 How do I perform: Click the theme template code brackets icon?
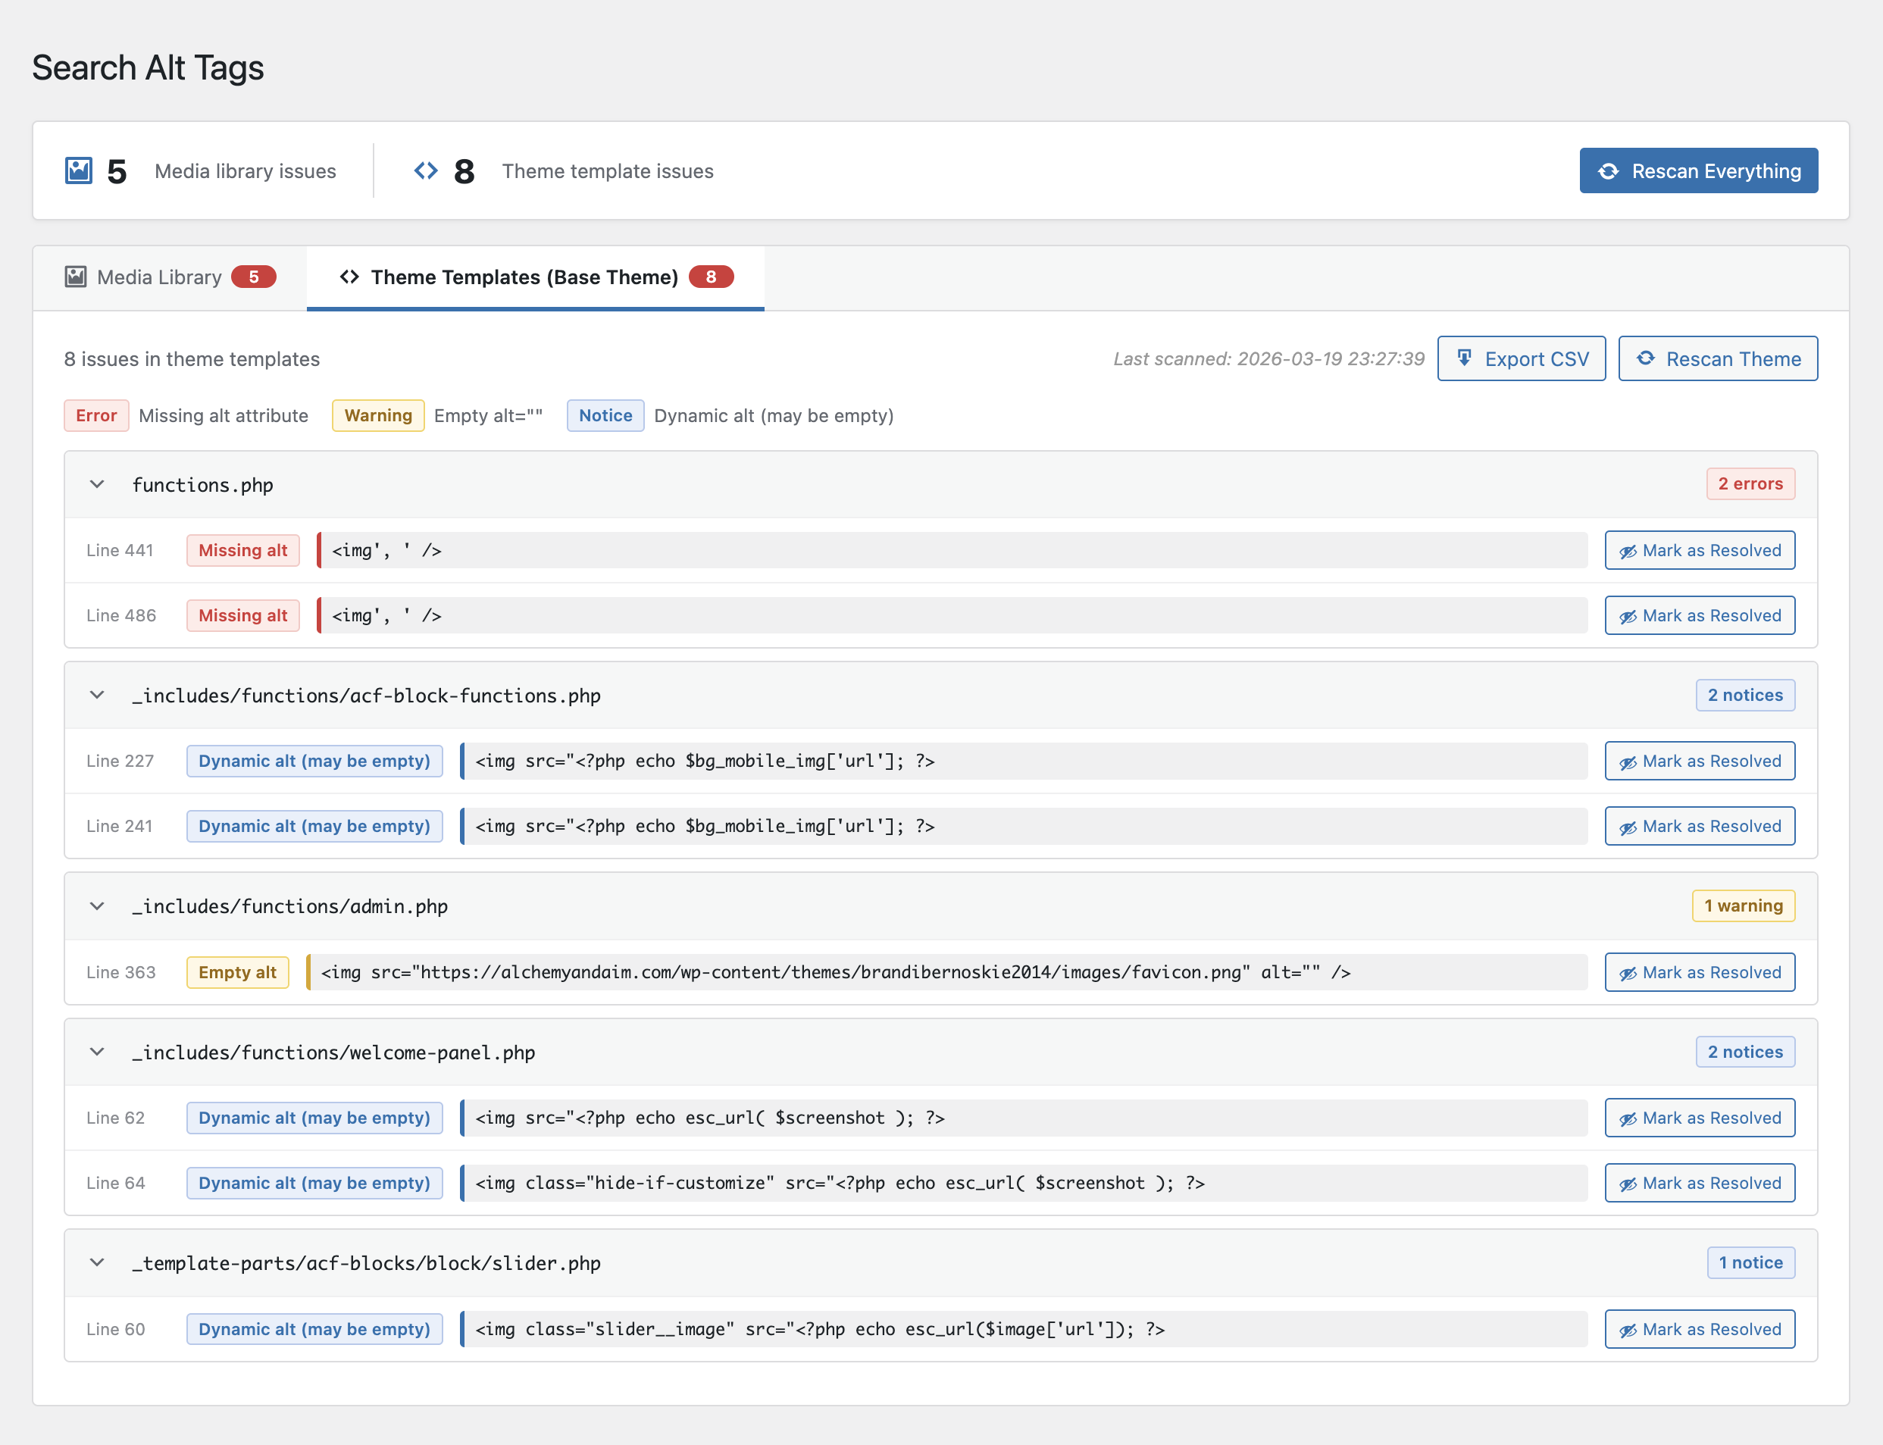click(x=426, y=170)
